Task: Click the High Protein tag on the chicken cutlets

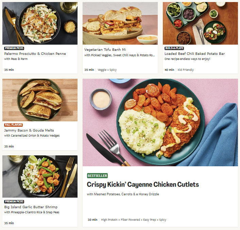Action: [109, 220]
